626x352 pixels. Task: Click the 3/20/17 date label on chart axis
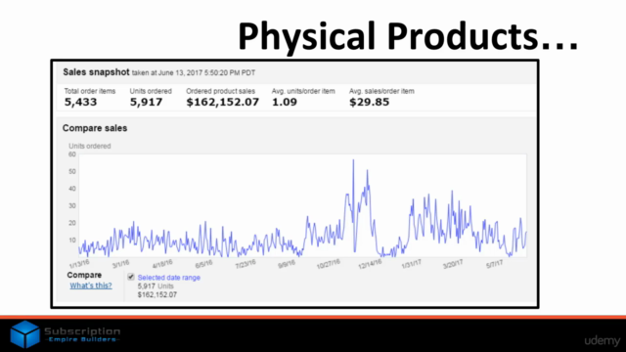[x=453, y=264]
